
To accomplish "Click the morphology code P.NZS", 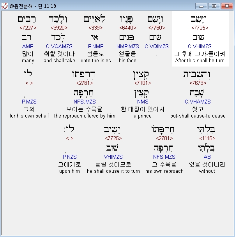I will pos(70,157).
